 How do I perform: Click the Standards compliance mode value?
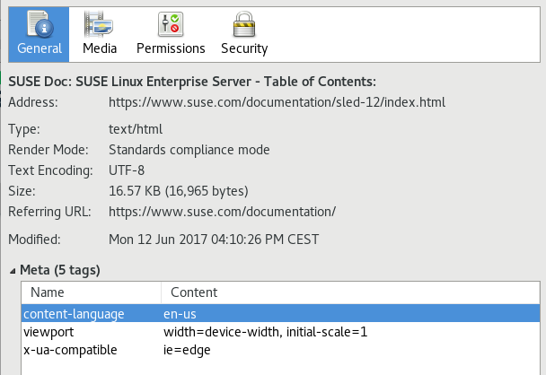(x=189, y=150)
